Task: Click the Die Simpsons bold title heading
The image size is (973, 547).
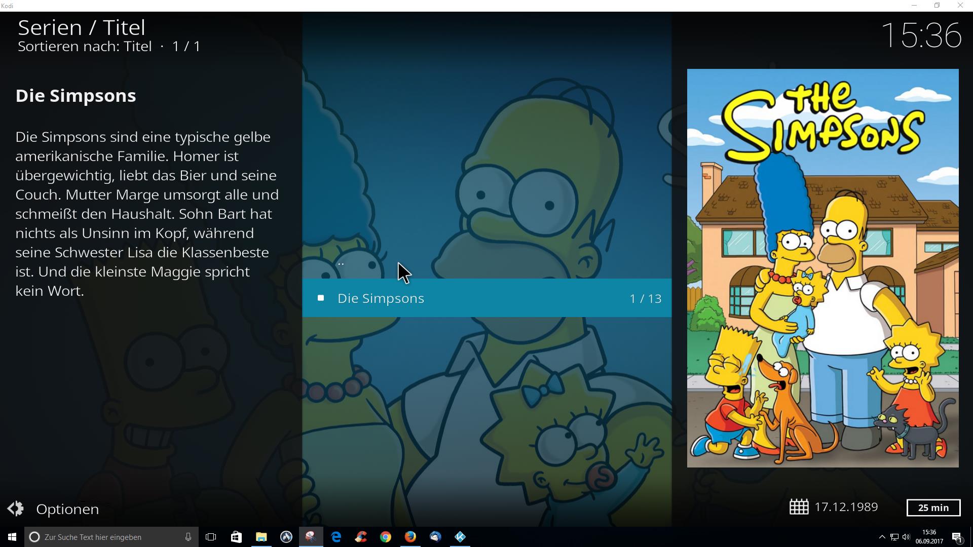Action: pos(76,95)
